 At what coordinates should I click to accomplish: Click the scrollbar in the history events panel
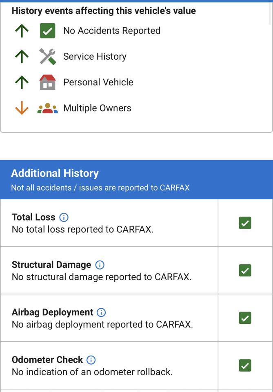click(270, 14)
